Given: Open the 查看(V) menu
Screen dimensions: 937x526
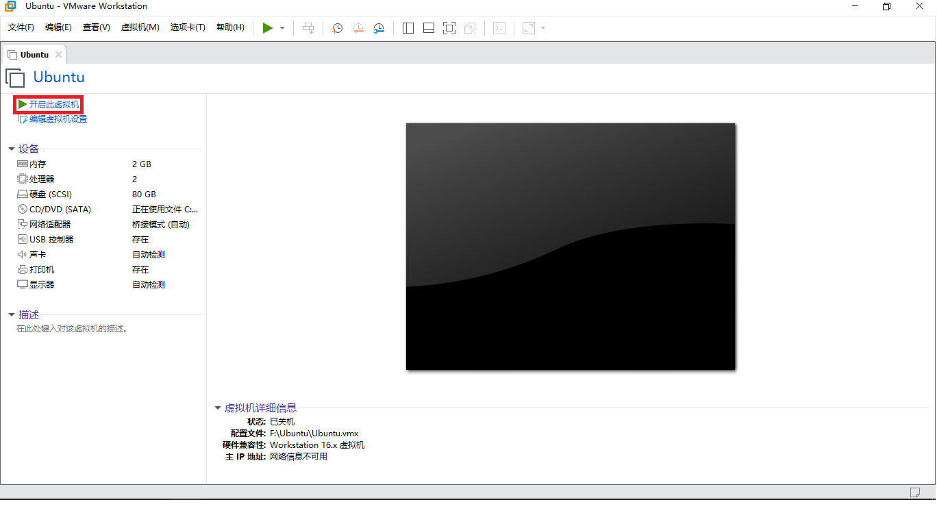Looking at the screenshot, I should tap(97, 27).
